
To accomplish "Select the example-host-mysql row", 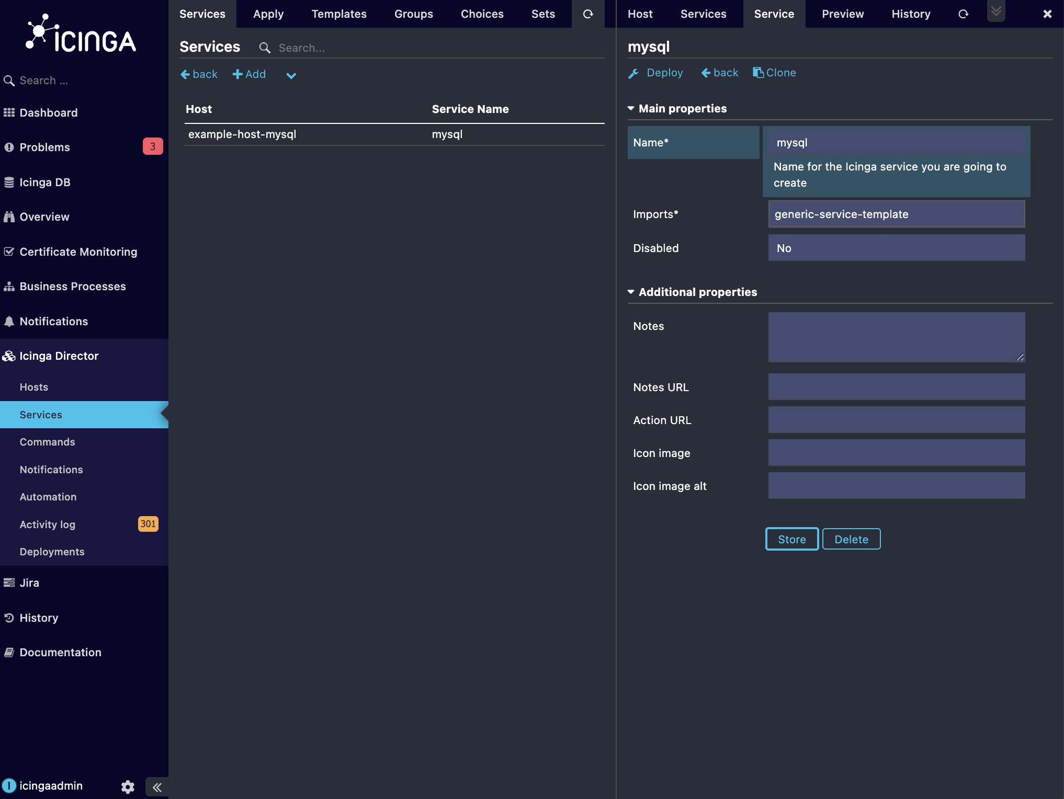I will click(x=394, y=134).
